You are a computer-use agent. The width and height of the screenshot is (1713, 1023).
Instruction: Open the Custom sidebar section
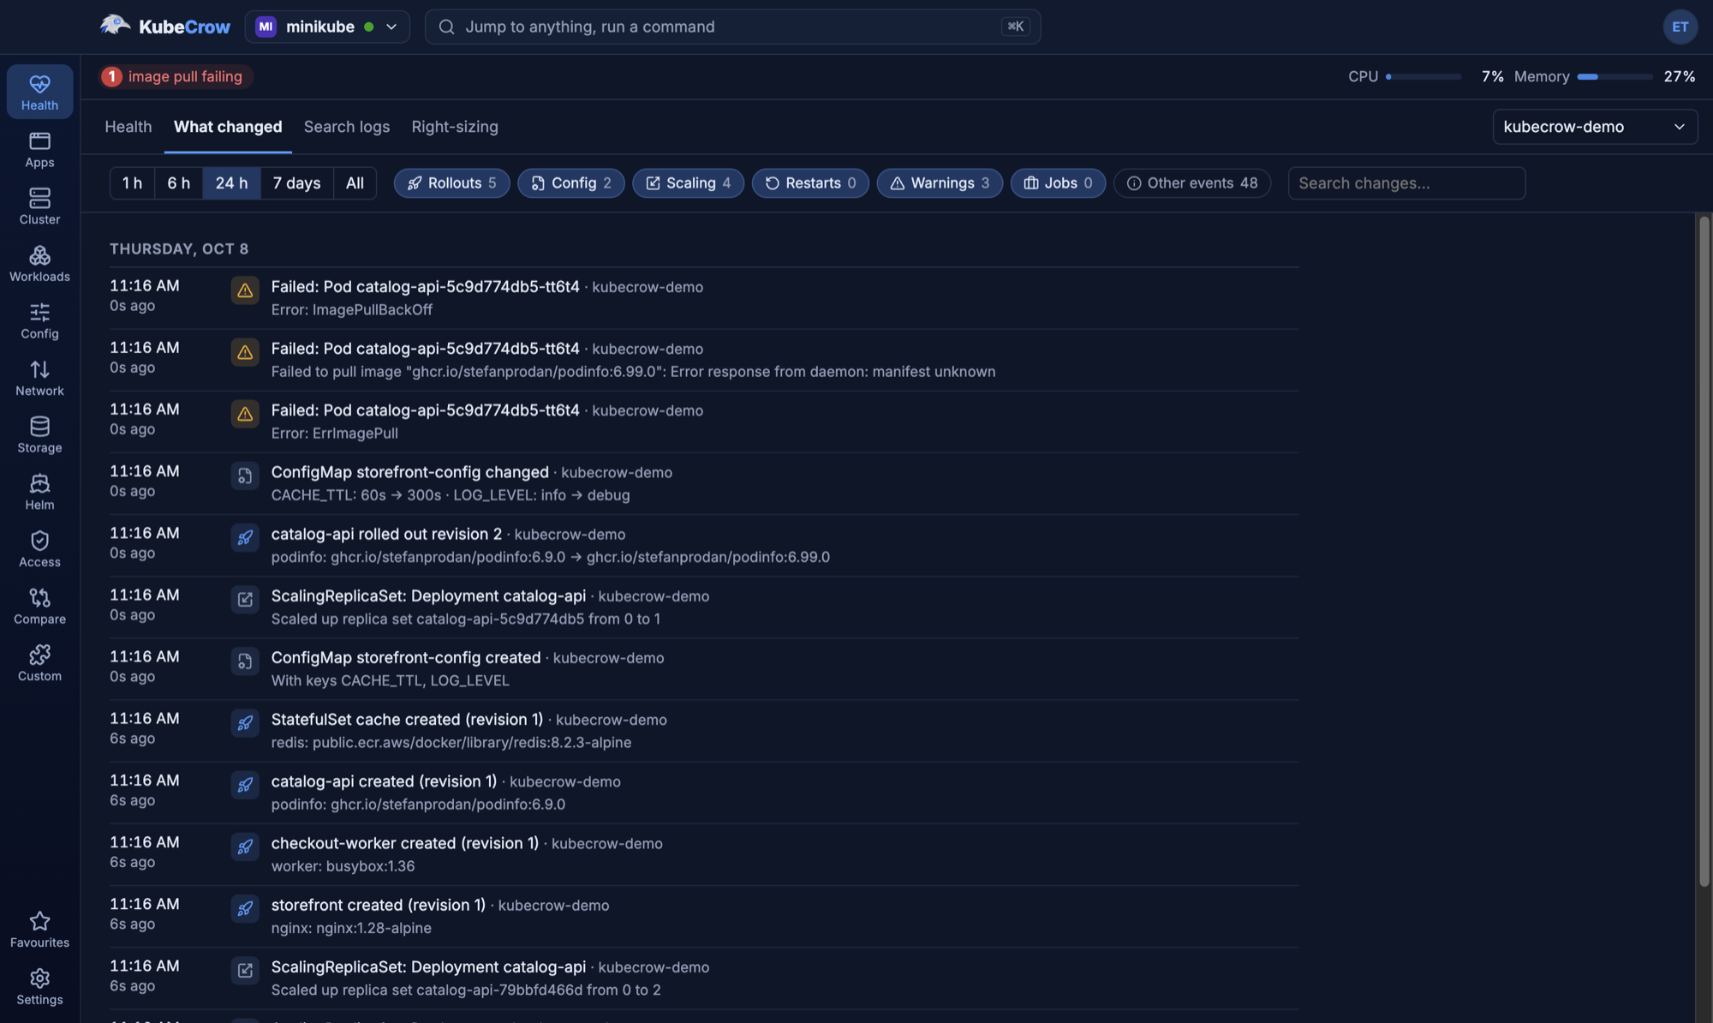39,663
